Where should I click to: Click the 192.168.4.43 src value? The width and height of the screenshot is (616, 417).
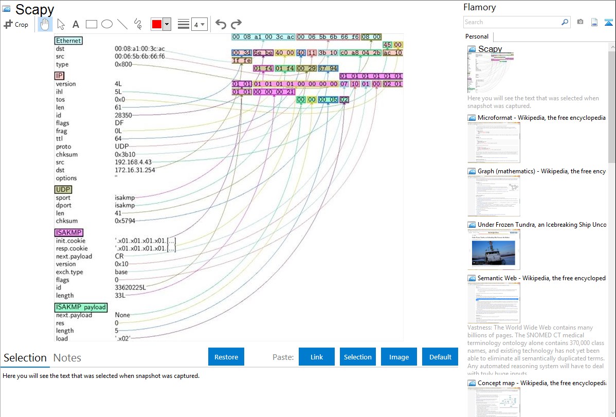(x=133, y=162)
